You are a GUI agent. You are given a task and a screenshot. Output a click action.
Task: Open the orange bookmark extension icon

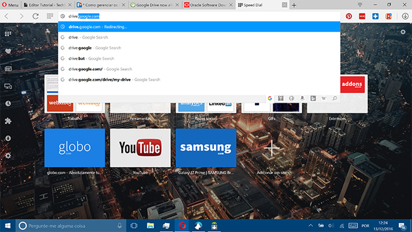389,16
